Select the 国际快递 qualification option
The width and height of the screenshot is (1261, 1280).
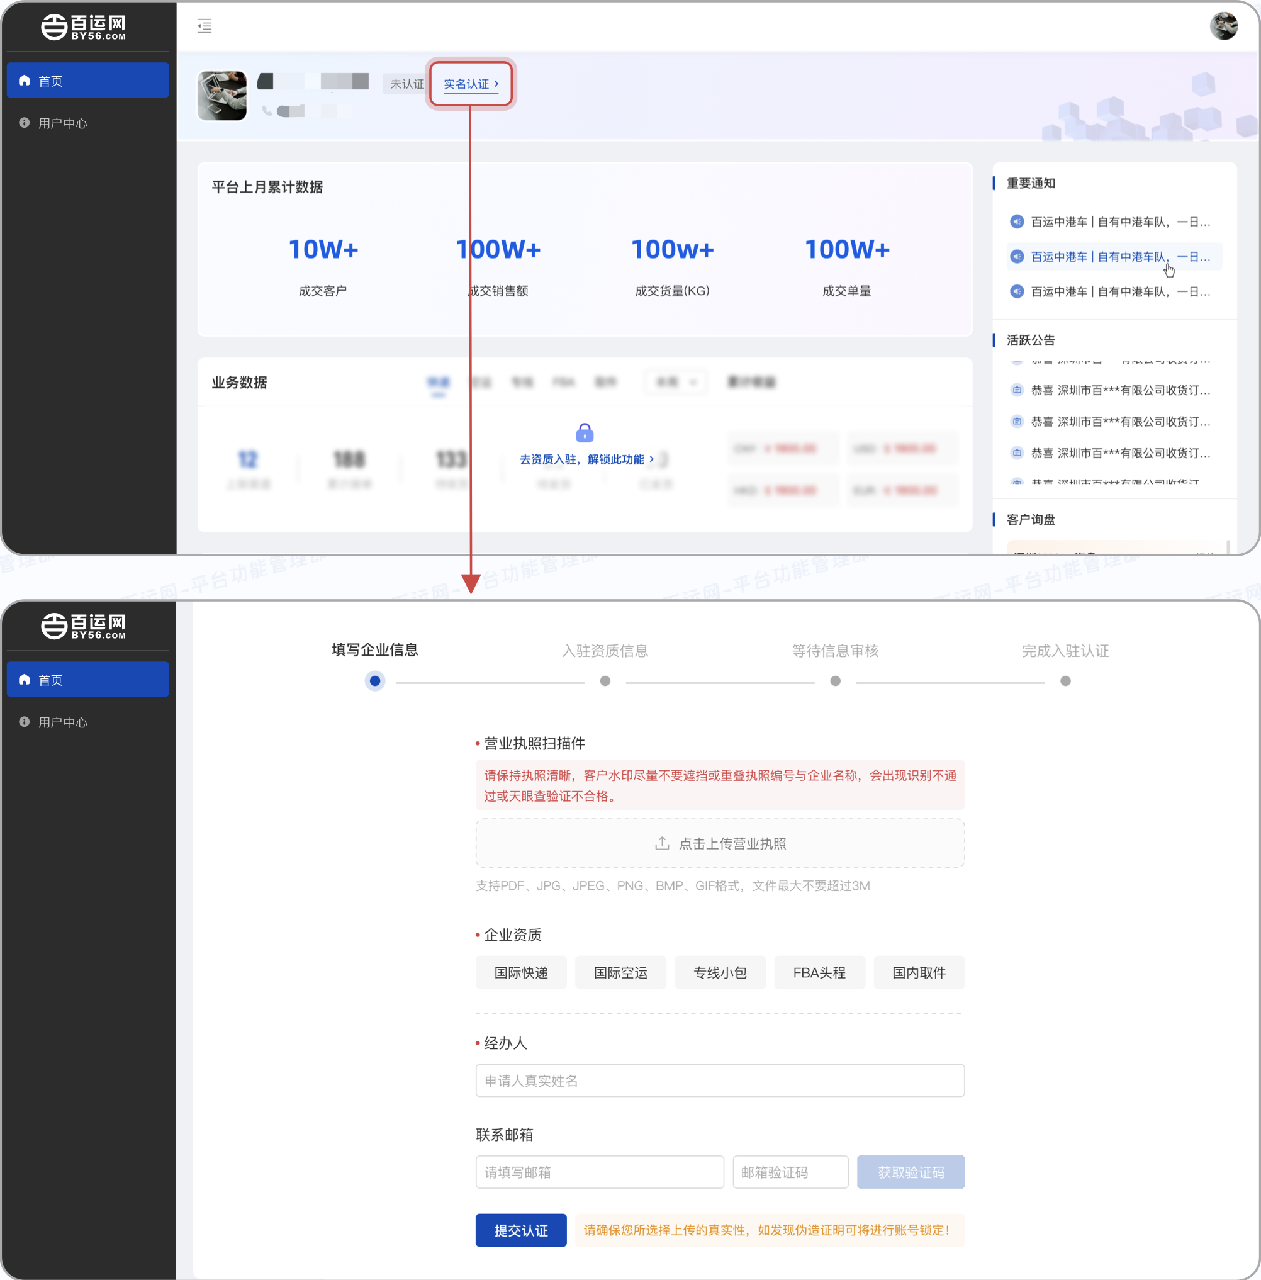(520, 972)
